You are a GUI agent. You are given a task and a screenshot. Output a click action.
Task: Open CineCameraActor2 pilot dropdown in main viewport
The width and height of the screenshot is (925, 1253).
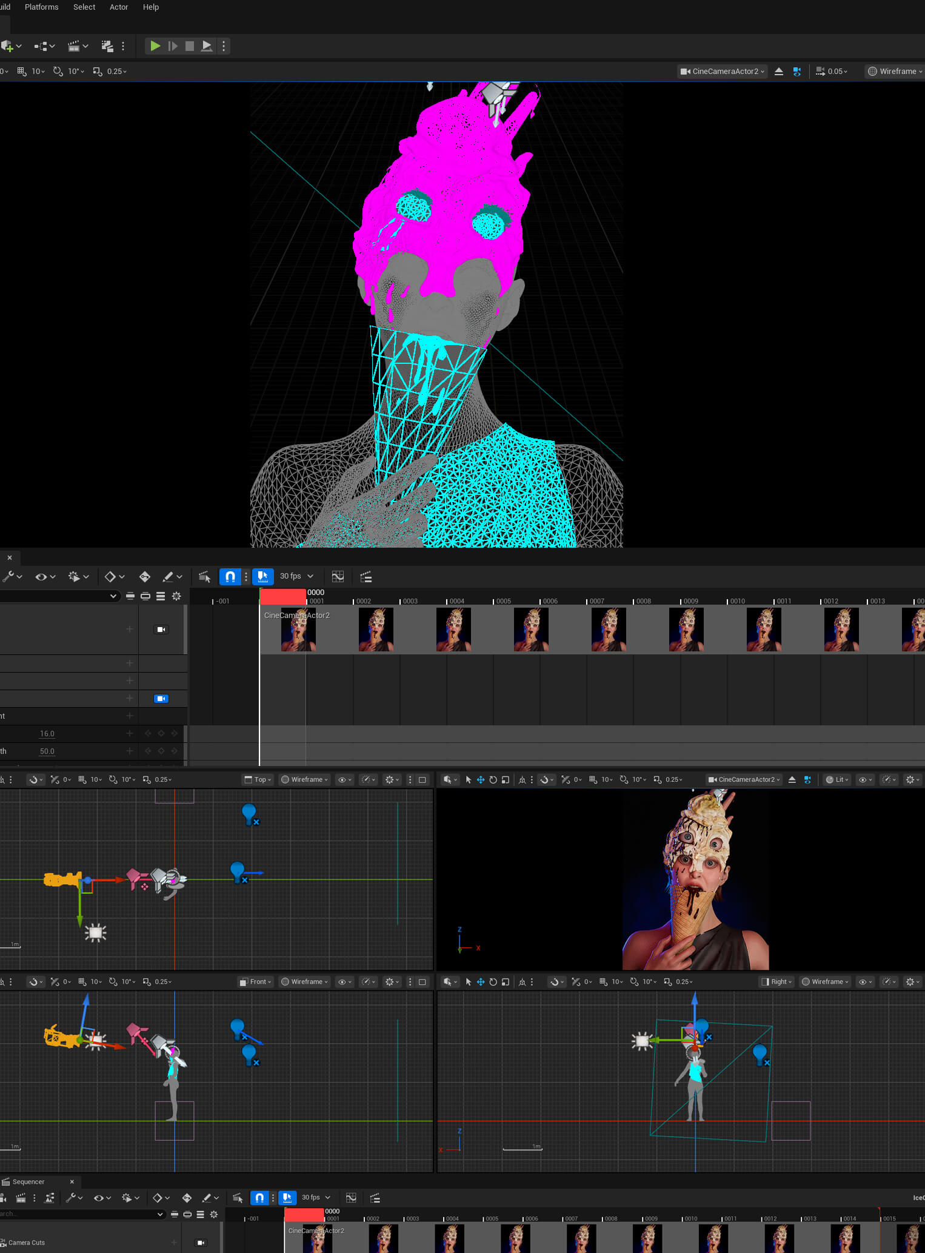point(723,72)
